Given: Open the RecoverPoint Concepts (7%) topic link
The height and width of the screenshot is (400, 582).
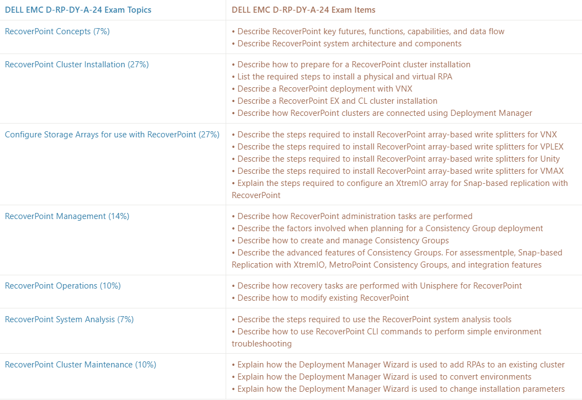Looking at the screenshot, I should click(x=57, y=31).
